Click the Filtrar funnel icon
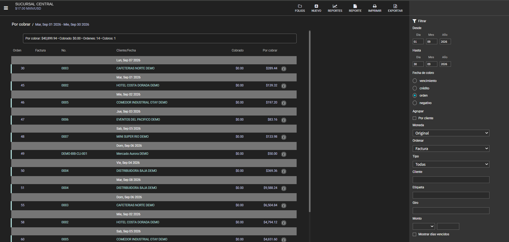The width and height of the screenshot is (509, 242). 415,21
